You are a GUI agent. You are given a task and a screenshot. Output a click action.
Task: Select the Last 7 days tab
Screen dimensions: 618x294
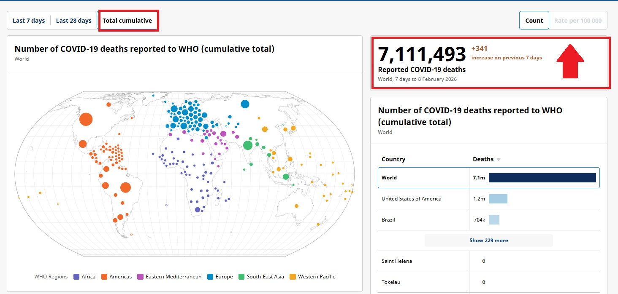[x=29, y=21]
